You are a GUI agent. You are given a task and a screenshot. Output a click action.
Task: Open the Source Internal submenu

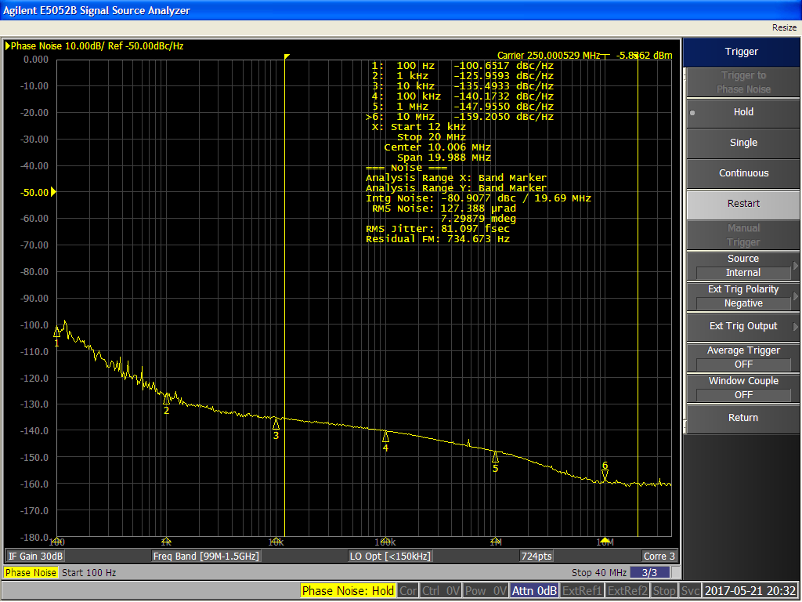point(742,265)
